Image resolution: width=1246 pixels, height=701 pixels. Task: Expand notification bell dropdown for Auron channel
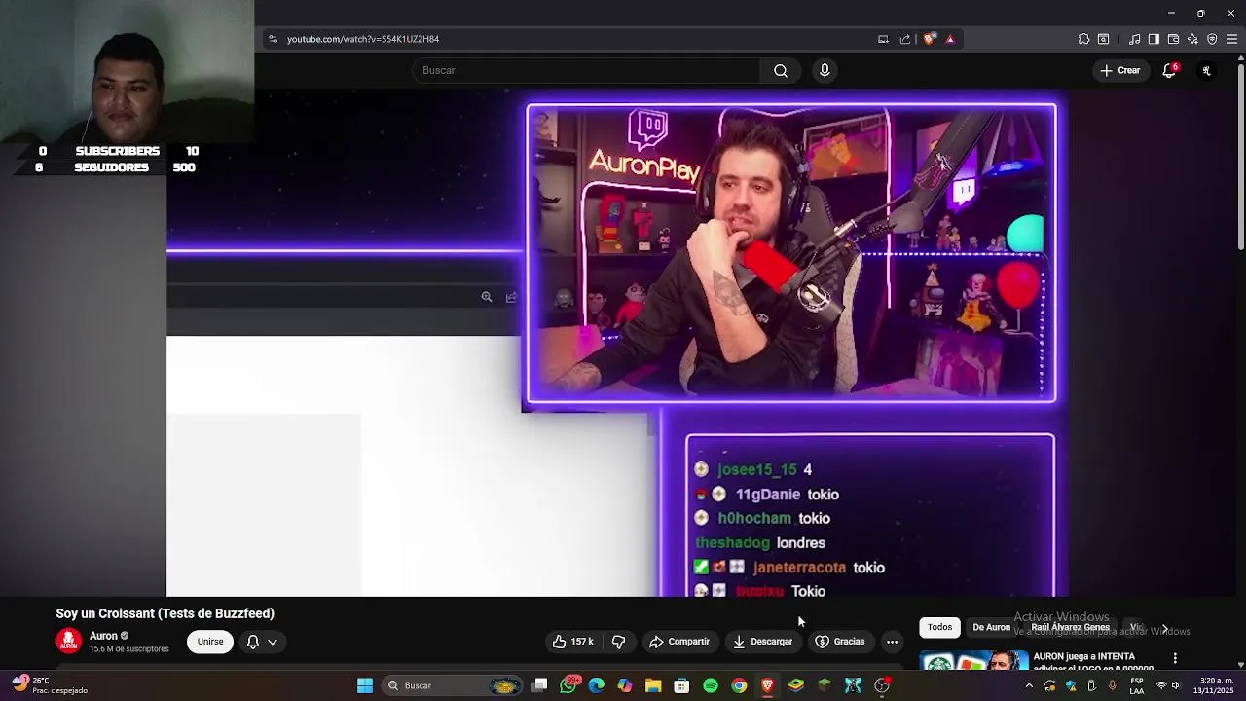(262, 642)
